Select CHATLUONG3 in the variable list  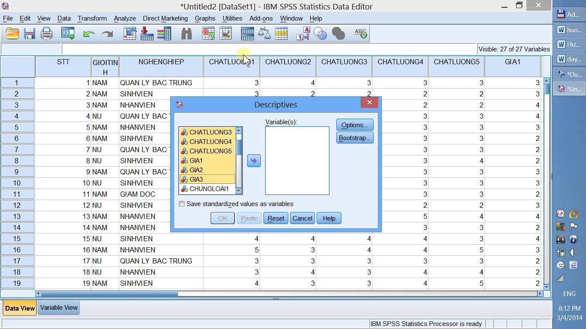(x=208, y=132)
